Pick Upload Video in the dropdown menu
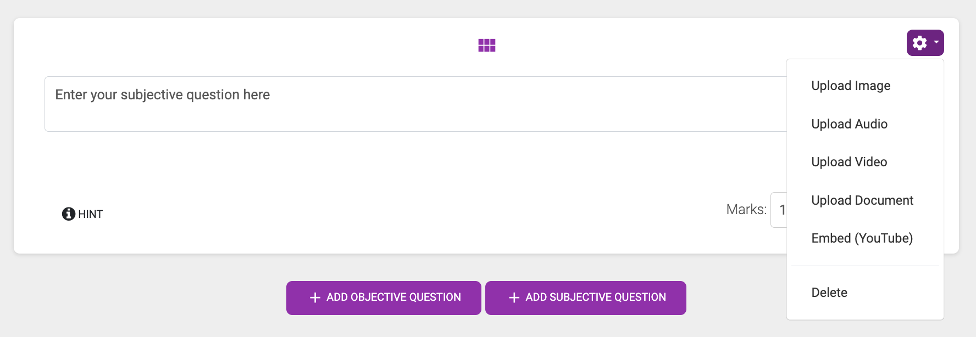The image size is (976, 337). [849, 162]
